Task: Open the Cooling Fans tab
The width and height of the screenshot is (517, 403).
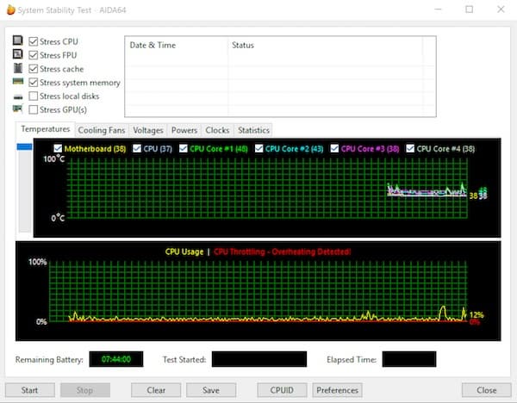Action: coord(102,130)
